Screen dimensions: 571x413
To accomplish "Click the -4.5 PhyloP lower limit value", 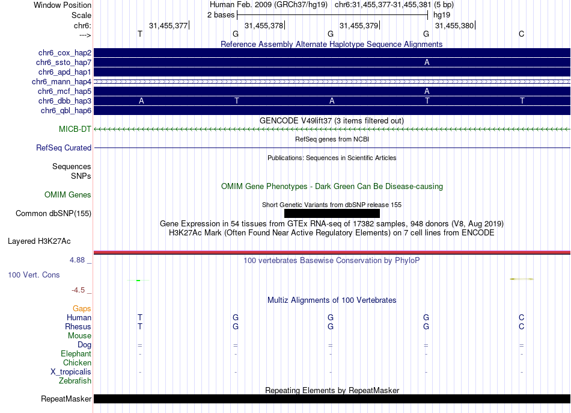I will click(x=78, y=290).
